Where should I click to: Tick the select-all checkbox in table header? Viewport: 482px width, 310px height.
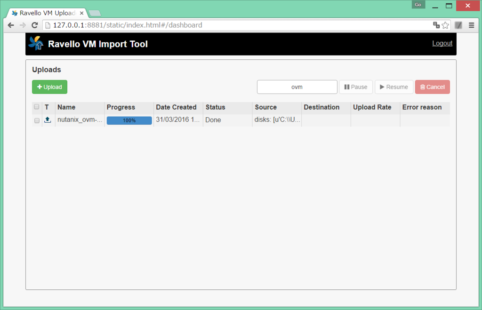point(37,107)
